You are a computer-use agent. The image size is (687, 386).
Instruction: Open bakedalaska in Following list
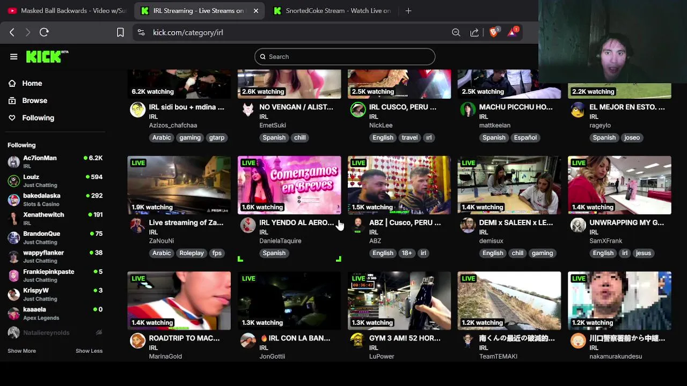pyautogui.click(x=55, y=199)
